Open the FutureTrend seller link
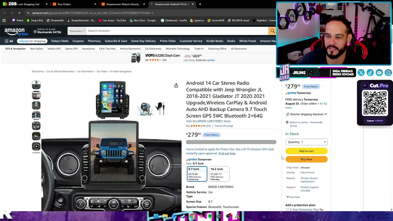The height and width of the screenshot is (221, 393). coord(307,173)
